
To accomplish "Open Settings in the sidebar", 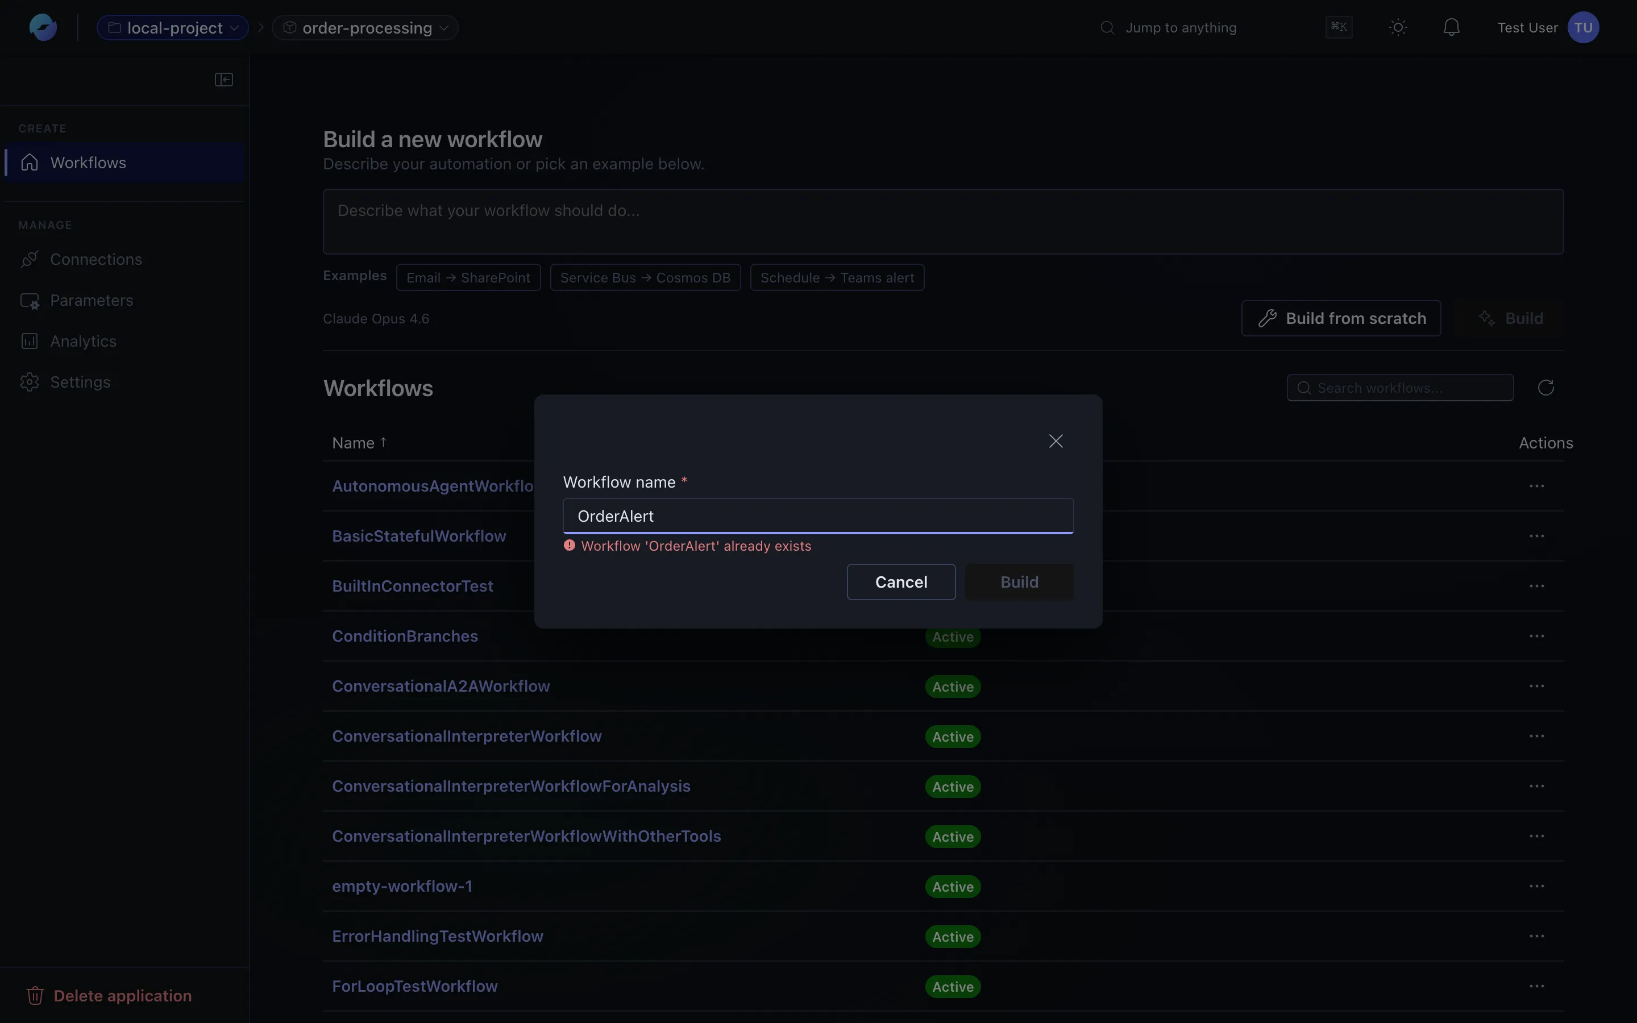I will pyautogui.click(x=124, y=381).
